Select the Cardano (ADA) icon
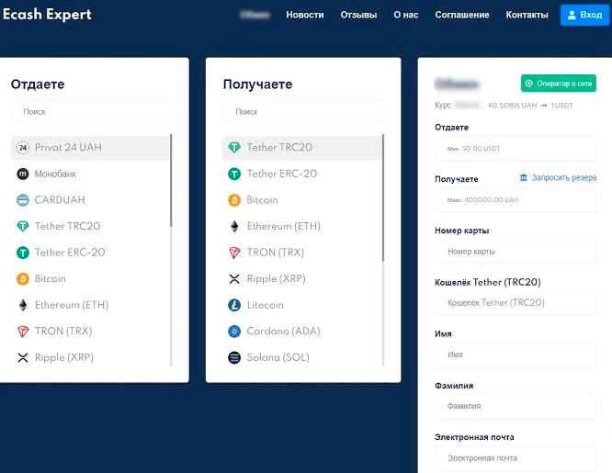The height and width of the screenshot is (473, 612). point(235,331)
